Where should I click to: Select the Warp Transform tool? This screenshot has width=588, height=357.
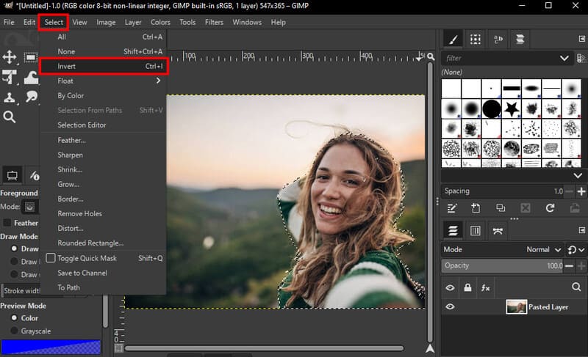(31, 78)
